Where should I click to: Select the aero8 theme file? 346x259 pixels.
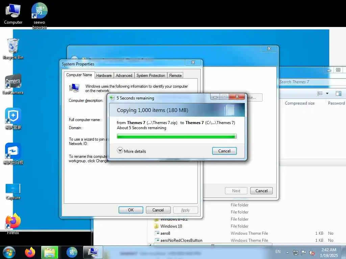click(x=165, y=233)
